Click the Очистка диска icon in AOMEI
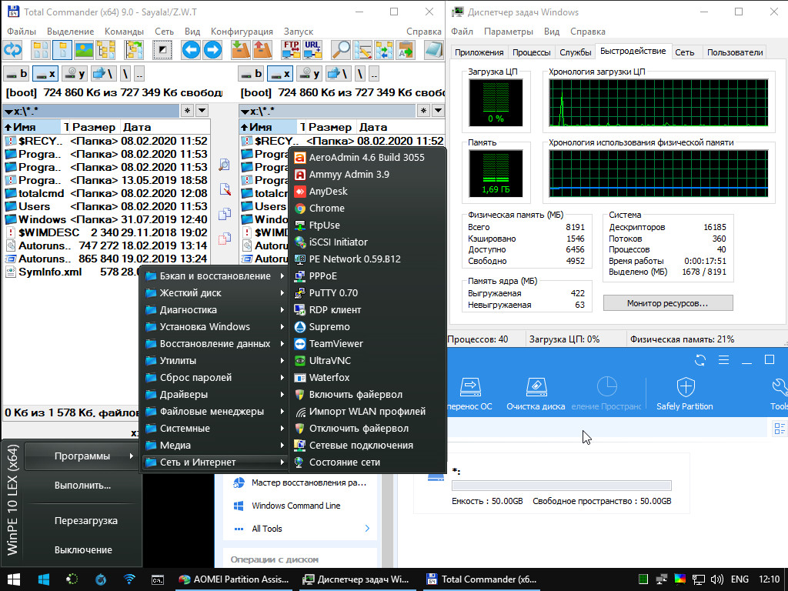788x591 pixels. point(536,387)
